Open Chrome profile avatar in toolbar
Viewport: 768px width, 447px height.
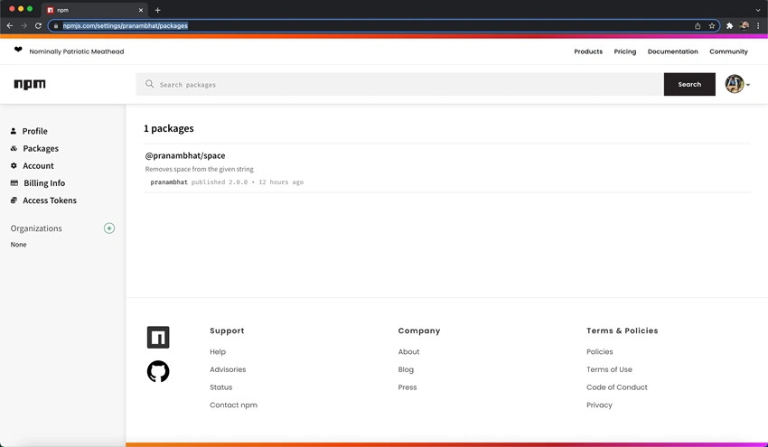pyautogui.click(x=744, y=26)
